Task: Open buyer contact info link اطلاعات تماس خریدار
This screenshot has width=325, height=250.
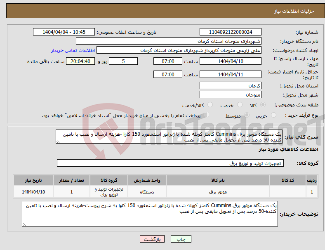Action: click(x=73, y=50)
